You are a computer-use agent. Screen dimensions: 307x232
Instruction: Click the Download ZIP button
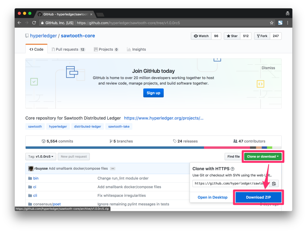pyautogui.click(x=258, y=197)
